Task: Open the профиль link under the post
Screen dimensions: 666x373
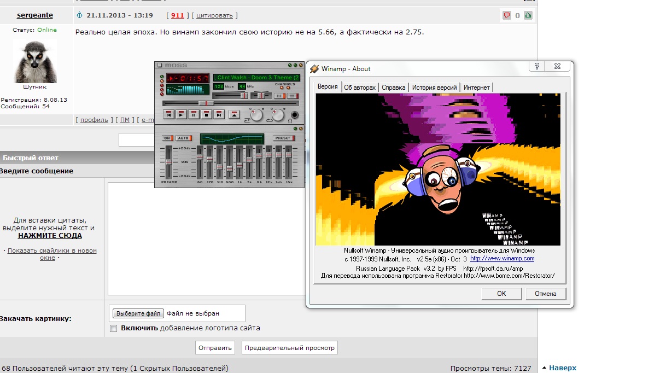Action: pyautogui.click(x=94, y=120)
